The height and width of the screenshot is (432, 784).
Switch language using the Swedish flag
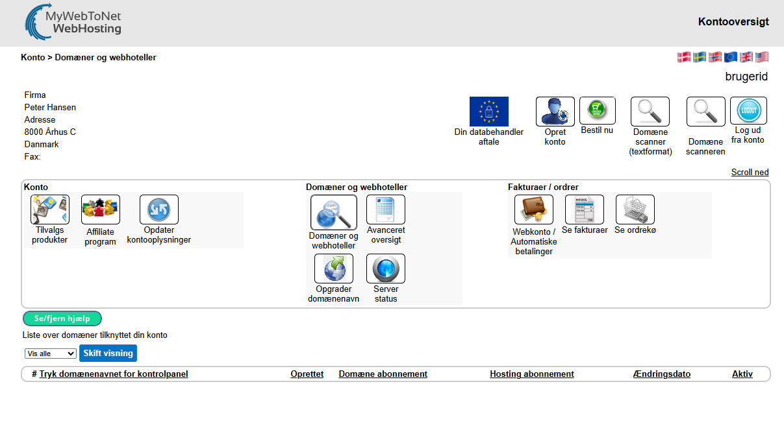click(x=700, y=57)
